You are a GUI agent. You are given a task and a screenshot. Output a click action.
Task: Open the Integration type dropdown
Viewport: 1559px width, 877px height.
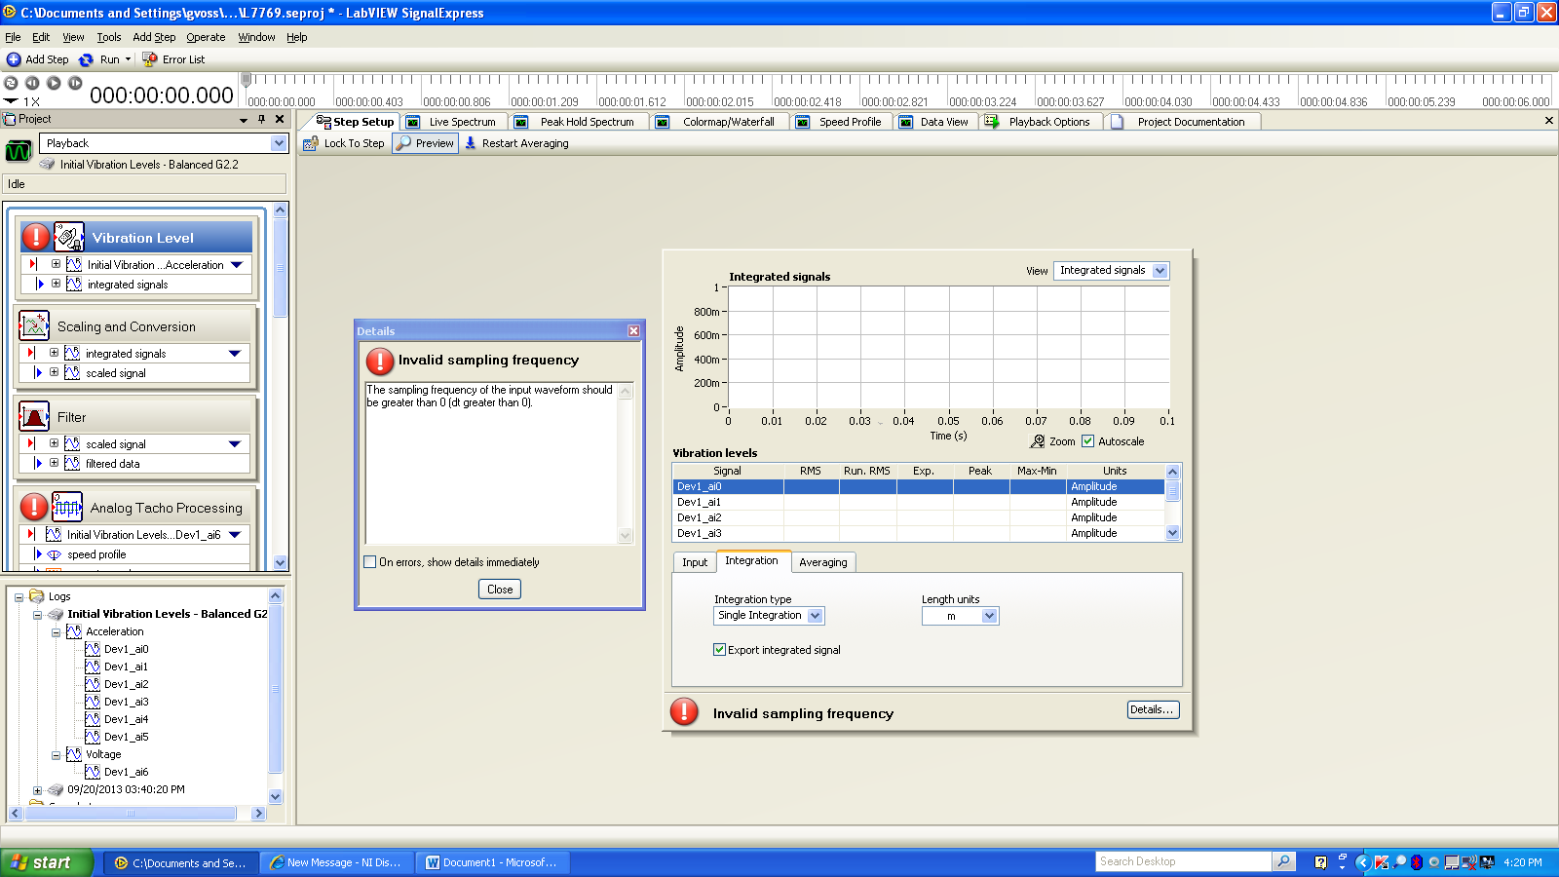[x=816, y=616]
